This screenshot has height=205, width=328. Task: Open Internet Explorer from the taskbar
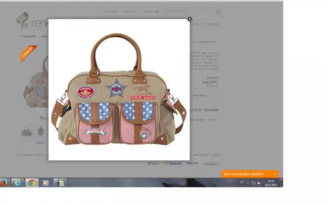point(18,183)
